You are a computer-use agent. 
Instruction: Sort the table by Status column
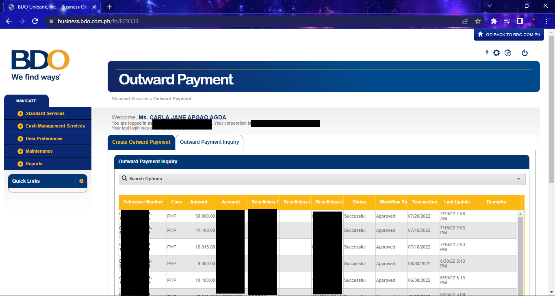point(359,202)
